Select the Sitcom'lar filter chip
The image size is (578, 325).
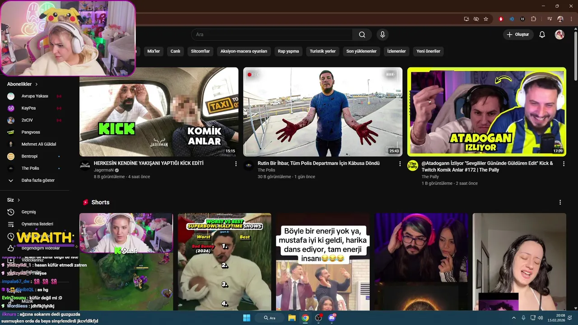click(x=200, y=51)
